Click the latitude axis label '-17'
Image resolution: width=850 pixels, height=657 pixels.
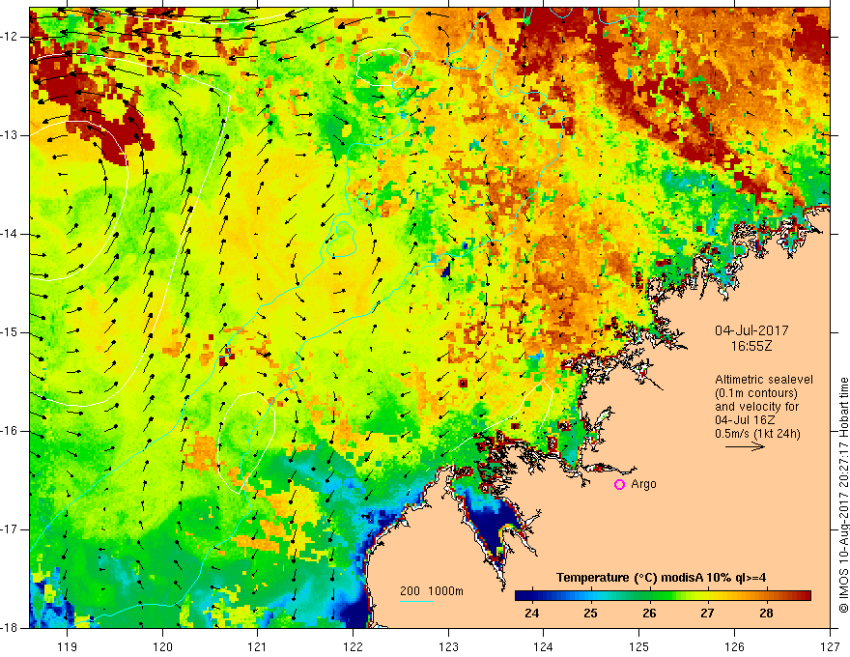(x=10, y=529)
